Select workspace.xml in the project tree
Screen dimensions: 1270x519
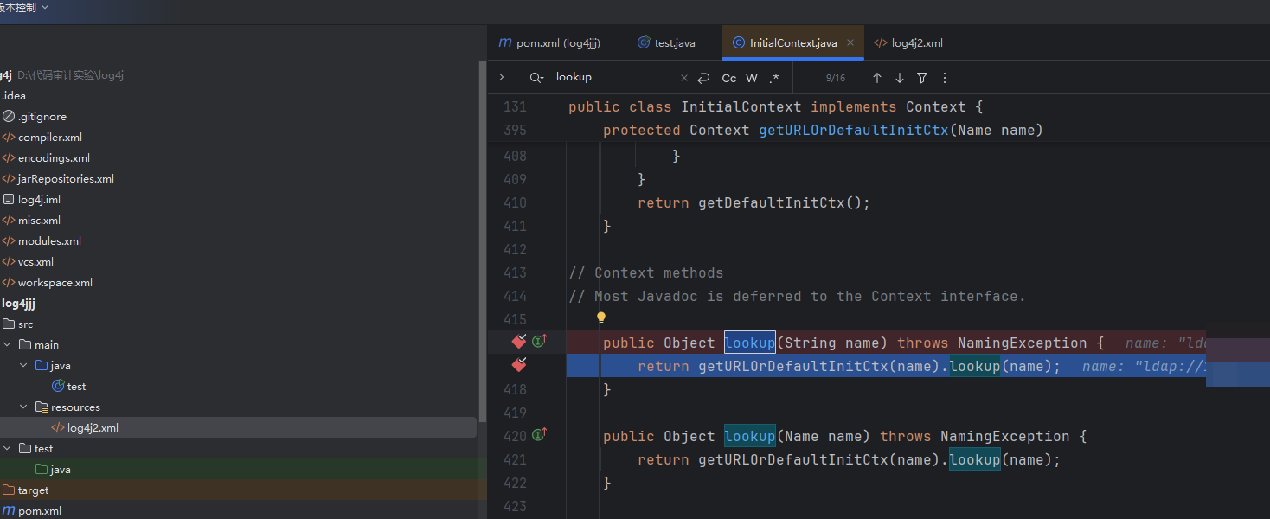pyautogui.click(x=55, y=283)
